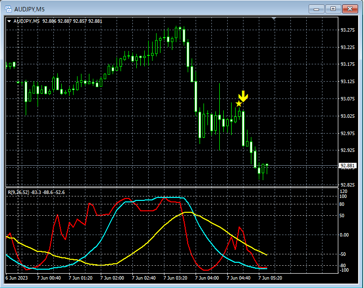Click the 93.125 price scale label
The image size is (364, 288).
tap(348, 82)
